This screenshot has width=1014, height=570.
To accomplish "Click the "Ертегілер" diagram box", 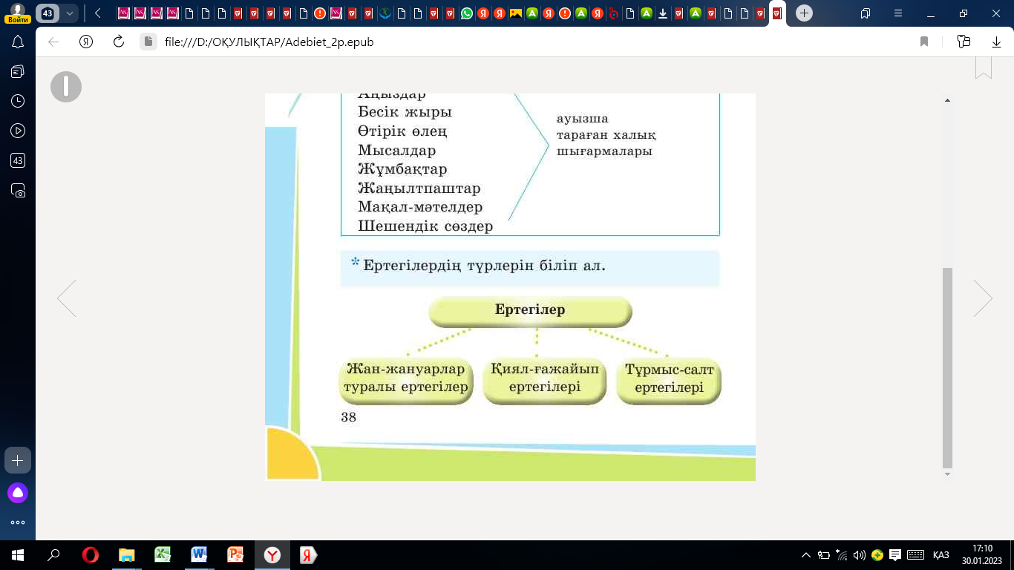I will tap(530, 311).
